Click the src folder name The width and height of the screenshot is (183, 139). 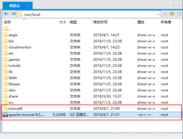11,102
